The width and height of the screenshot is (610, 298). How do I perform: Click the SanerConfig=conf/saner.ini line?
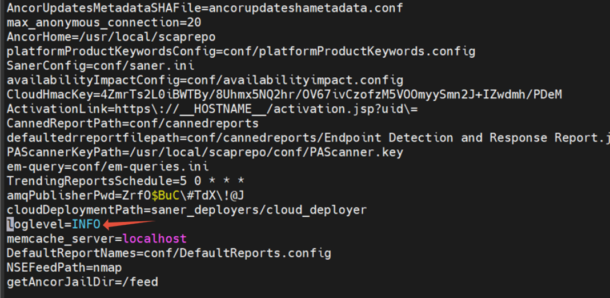pyautogui.click(x=101, y=65)
